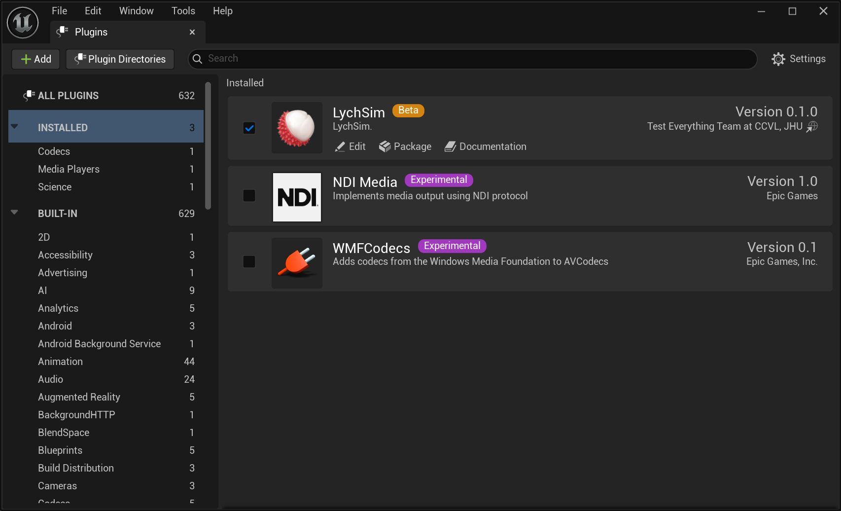Select the Codecs category under INSTALLED
The width and height of the screenshot is (841, 511).
(106, 151)
